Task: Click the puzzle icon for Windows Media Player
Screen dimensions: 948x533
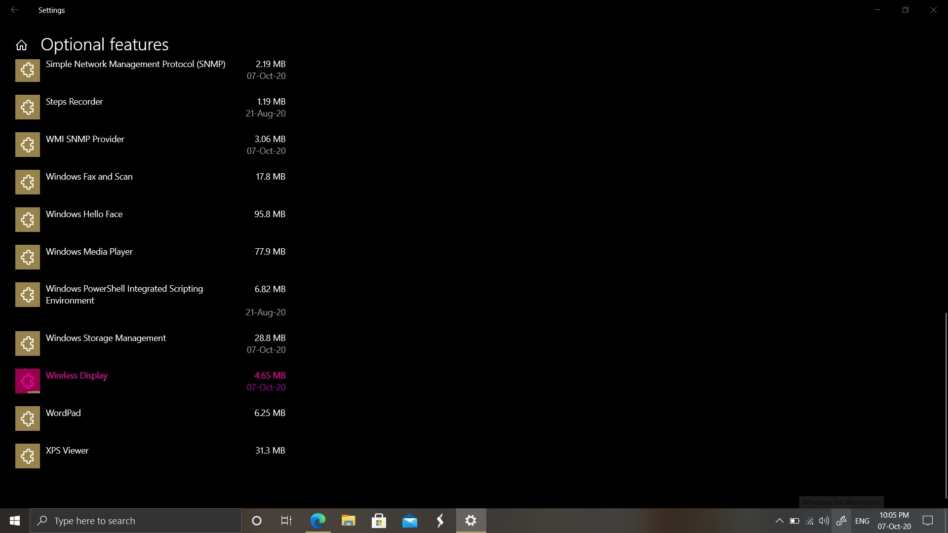Action: 28,257
